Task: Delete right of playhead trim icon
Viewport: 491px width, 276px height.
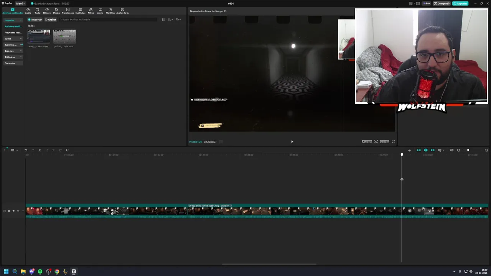Action: (x=53, y=150)
